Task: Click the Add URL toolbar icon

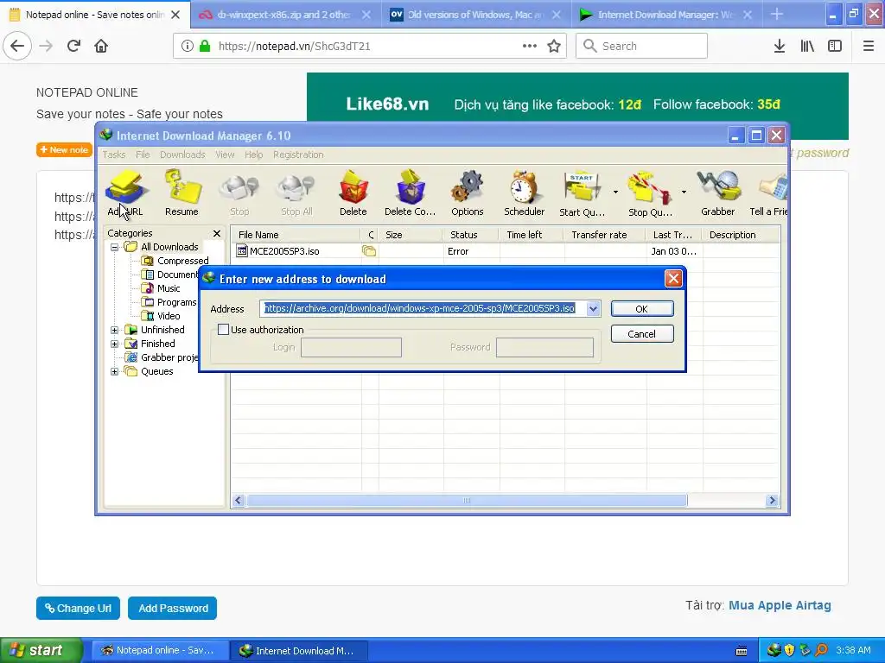Action: [x=125, y=193]
